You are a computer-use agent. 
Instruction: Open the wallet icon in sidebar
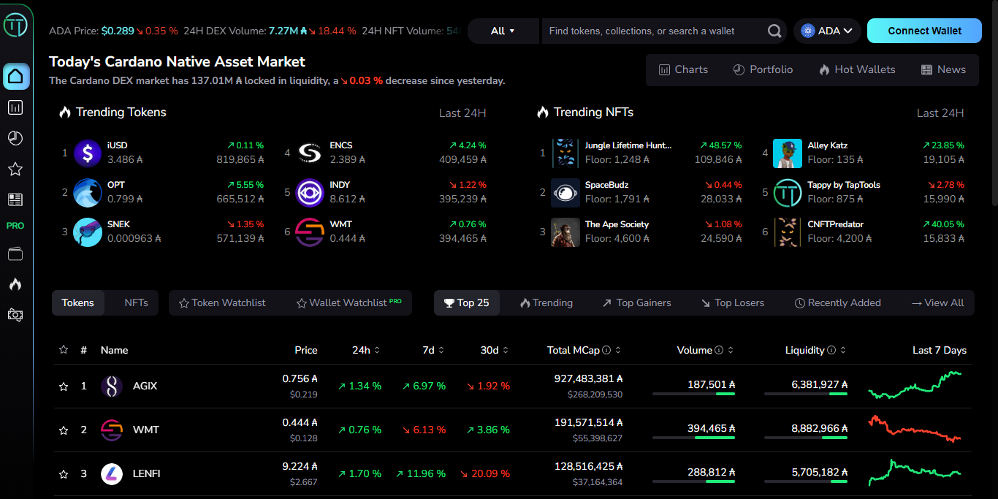click(15, 254)
